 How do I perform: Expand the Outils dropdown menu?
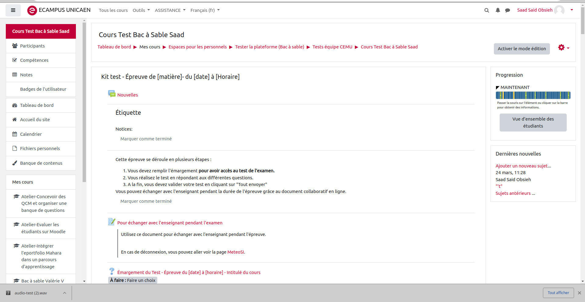pos(141,10)
